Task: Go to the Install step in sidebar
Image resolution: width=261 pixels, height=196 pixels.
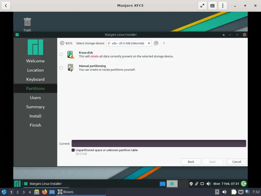Action: coord(35,116)
